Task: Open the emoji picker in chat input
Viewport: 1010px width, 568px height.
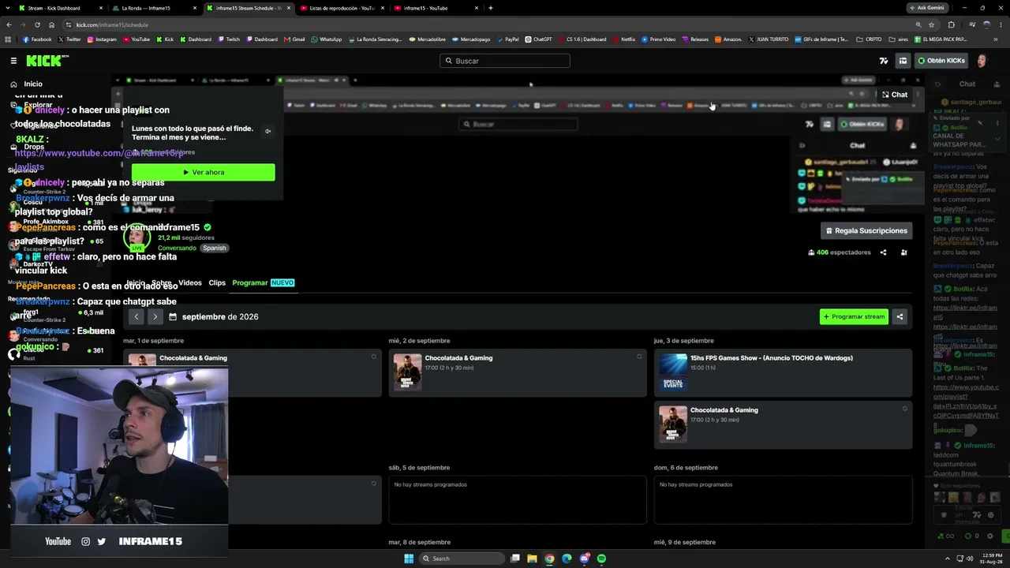Action: click(x=993, y=514)
